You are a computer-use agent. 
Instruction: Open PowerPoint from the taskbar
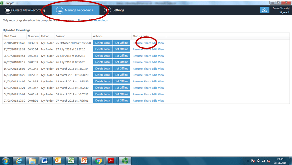coord(84,160)
